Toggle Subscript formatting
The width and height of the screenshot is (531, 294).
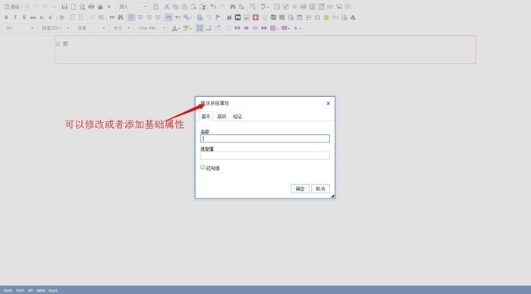click(x=42, y=17)
